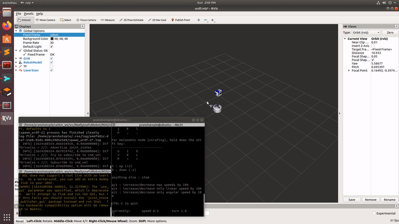Screen dimensions: 399x224
Task: Click the Rename view button
Action: point(390,200)
